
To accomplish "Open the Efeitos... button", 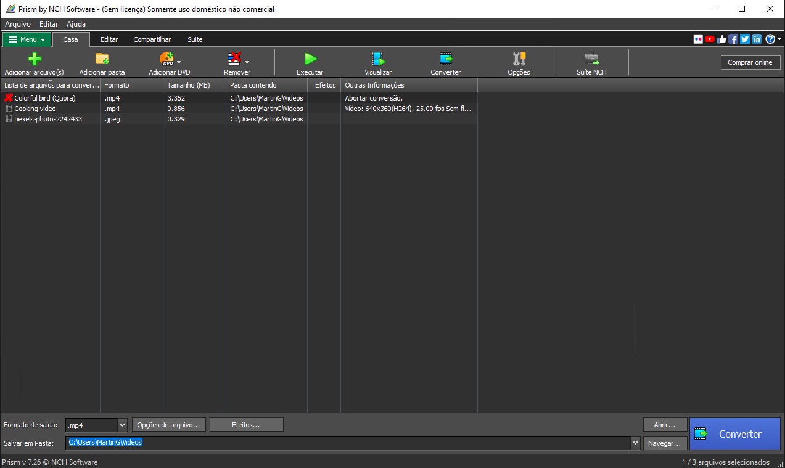I will pos(246,425).
